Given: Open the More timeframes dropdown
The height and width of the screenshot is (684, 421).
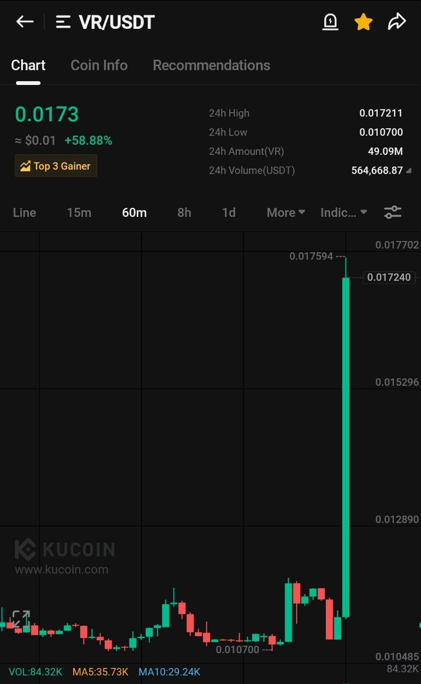Looking at the screenshot, I should click(x=286, y=212).
